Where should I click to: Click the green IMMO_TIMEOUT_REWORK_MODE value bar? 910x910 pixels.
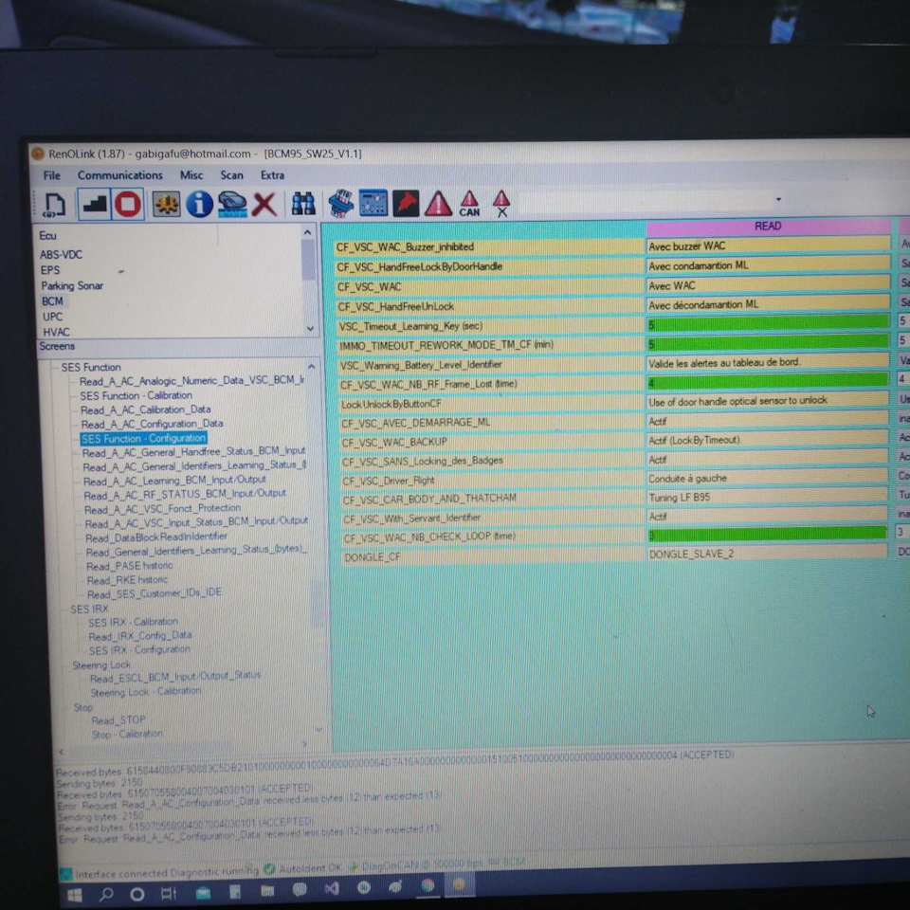click(x=767, y=343)
